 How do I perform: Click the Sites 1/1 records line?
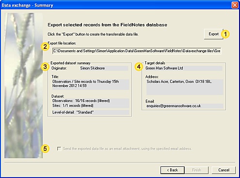[x=73, y=105]
